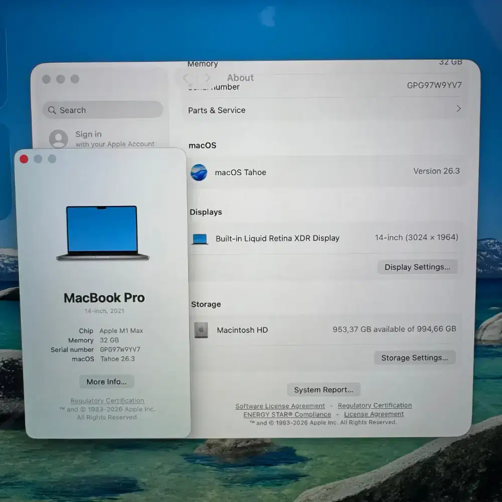Open the Software License Agreement link
Viewport: 502px width, 502px height.
pos(280,406)
